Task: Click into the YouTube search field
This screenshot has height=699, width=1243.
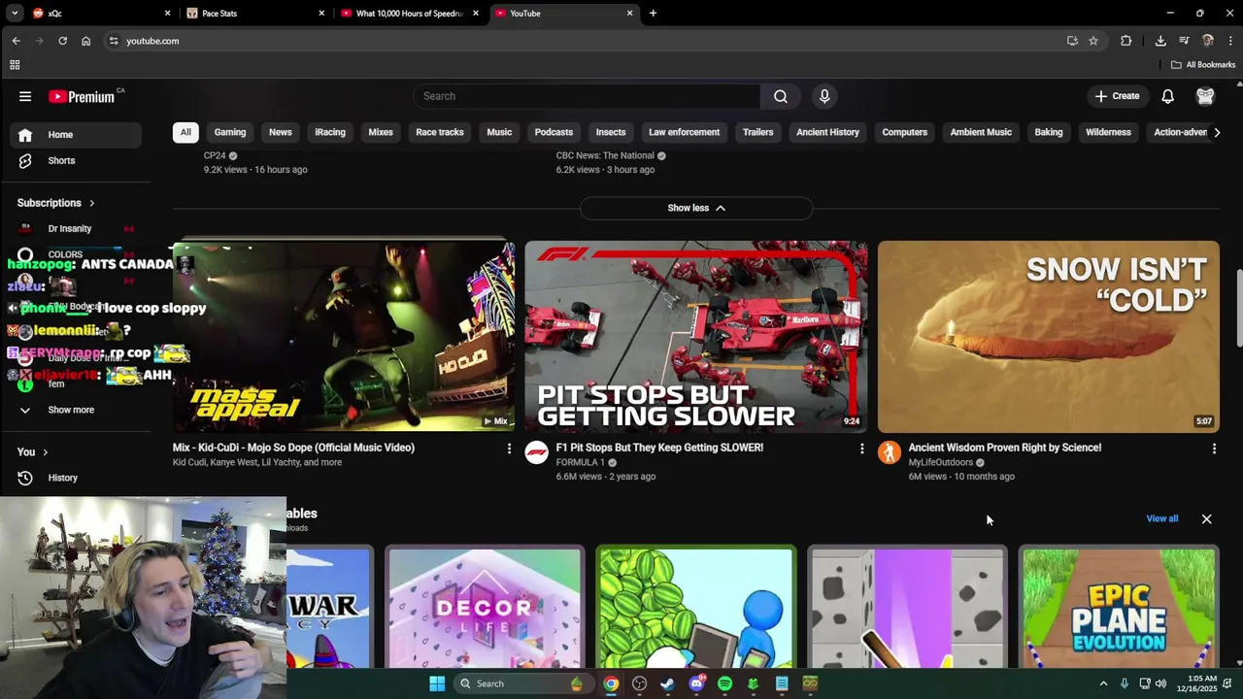Action: point(587,96)
